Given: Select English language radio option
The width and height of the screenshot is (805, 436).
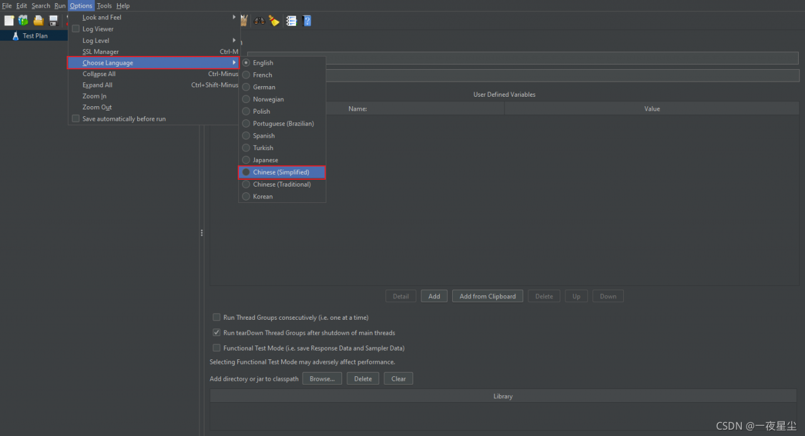Looking at the screenshot, I should (282, 63).
